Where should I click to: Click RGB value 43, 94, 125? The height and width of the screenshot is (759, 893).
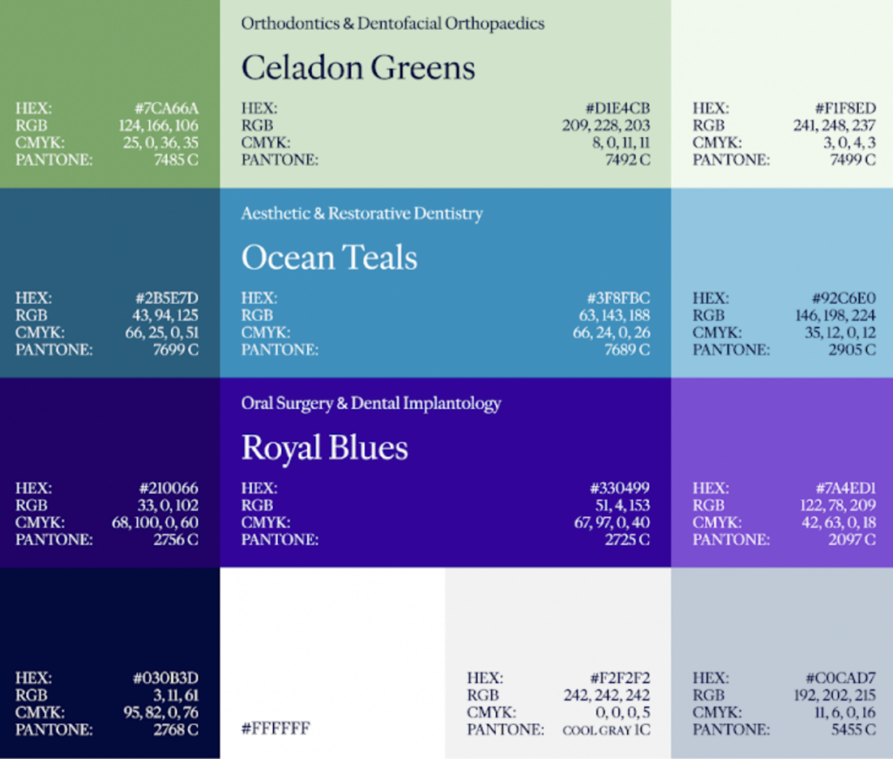(x=165, y=315)
